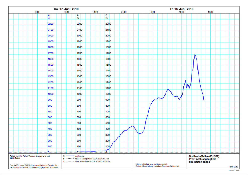This screenshot has width=248, height=175.
Task: Click the blue "l/s" unit under A
Action: tap(49, 18)
